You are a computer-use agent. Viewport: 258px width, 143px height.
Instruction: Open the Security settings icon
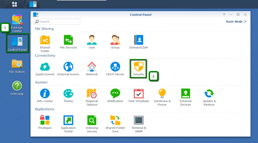point(138,67)
